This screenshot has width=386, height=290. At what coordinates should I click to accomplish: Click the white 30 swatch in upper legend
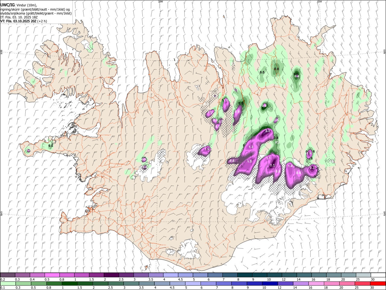(x=378, y=275)
